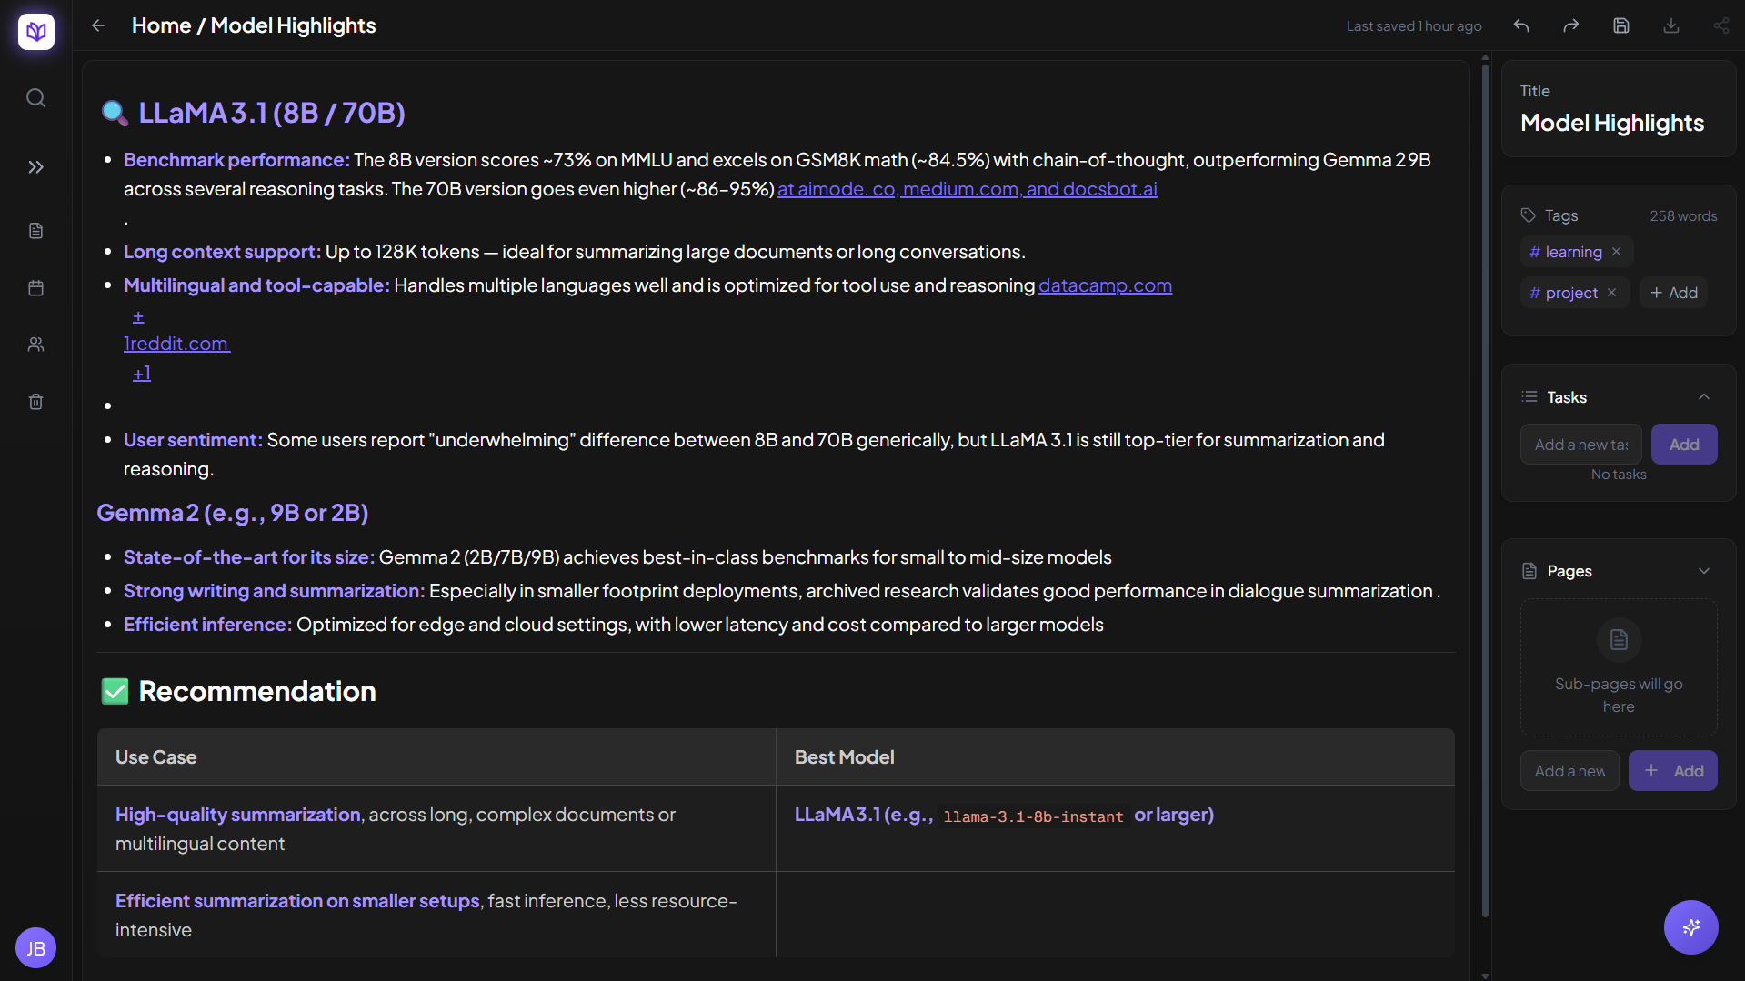Click the Pages document icon
Image resolution: width=1745 pixels, height=981 pixels.
1529,571
